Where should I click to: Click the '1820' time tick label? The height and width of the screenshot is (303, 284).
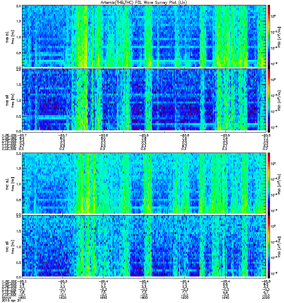[62, 298]
